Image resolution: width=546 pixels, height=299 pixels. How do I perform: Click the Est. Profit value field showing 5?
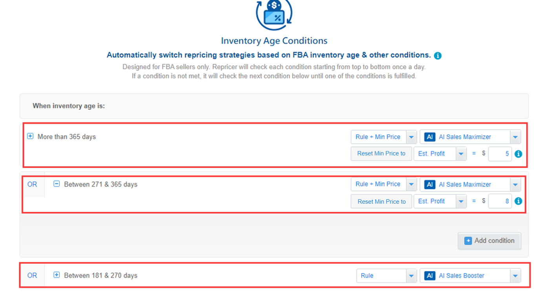(x=500, y=153)
